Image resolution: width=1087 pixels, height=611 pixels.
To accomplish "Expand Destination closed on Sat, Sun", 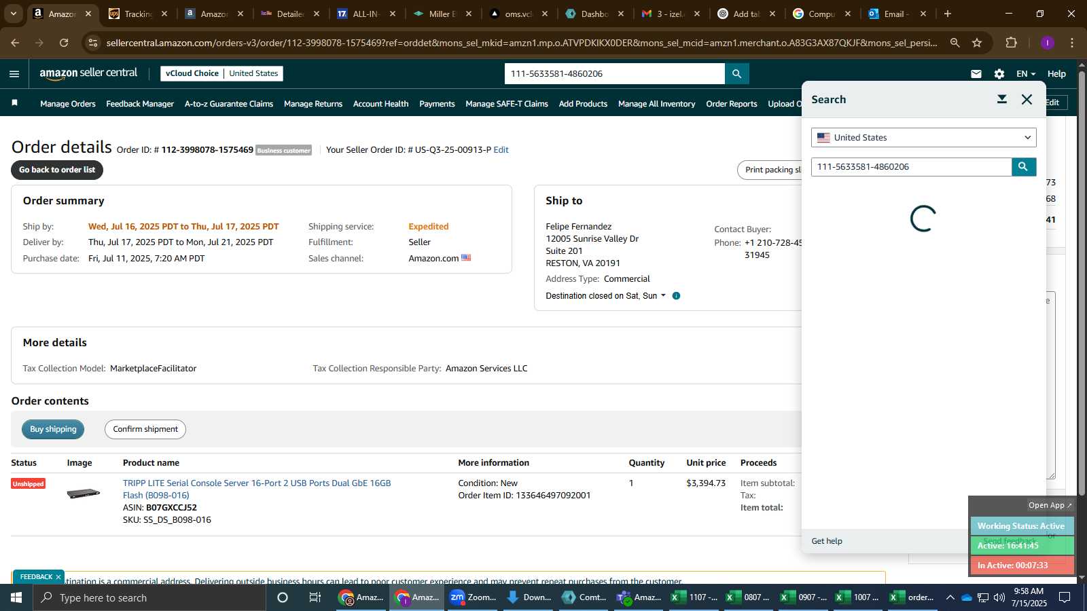I will (606, 296).
